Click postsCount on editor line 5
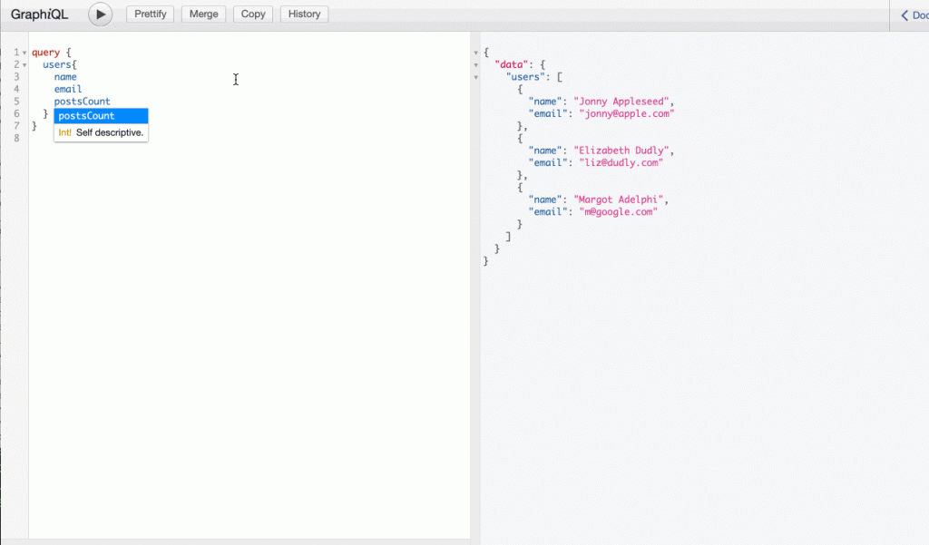The width and height of the screenshot is (929, 545). pyautogui.click(x=82, y=102)
